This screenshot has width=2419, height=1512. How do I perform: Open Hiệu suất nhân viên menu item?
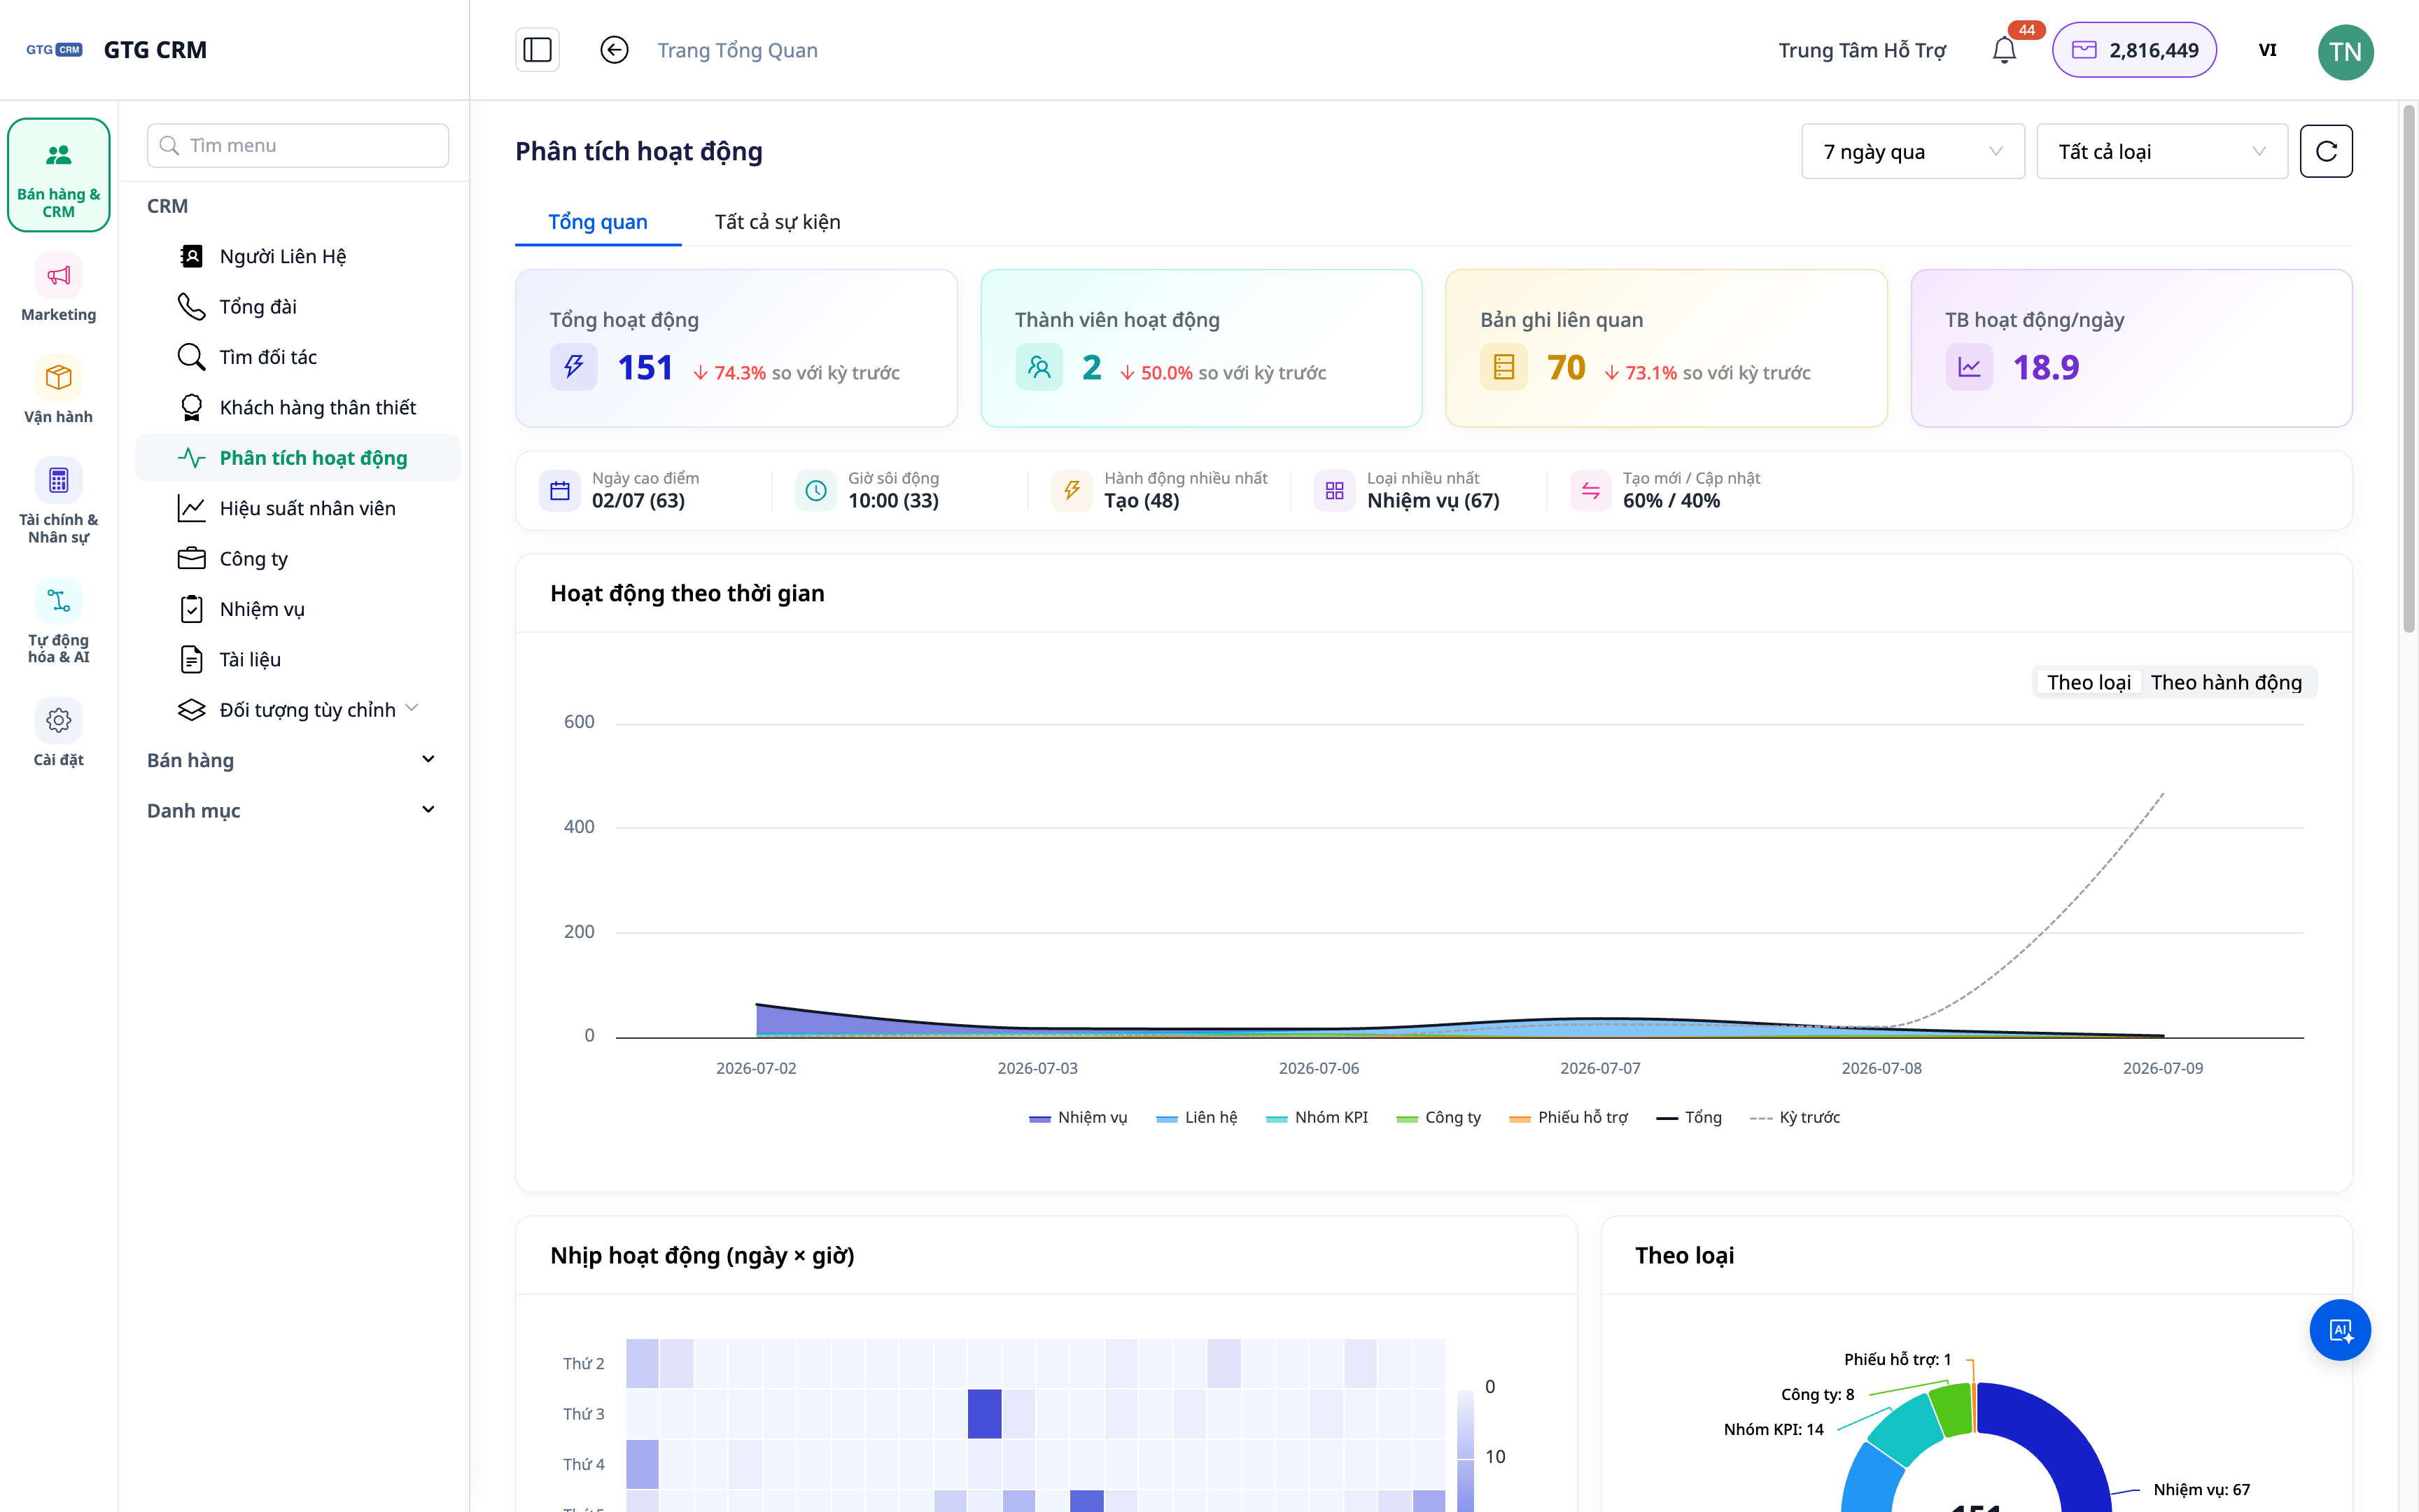point(298,508)
